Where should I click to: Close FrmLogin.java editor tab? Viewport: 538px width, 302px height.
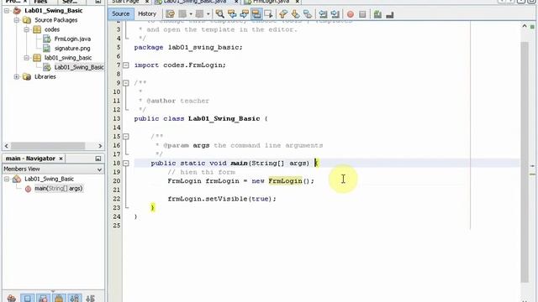click(x=297, y=2)
